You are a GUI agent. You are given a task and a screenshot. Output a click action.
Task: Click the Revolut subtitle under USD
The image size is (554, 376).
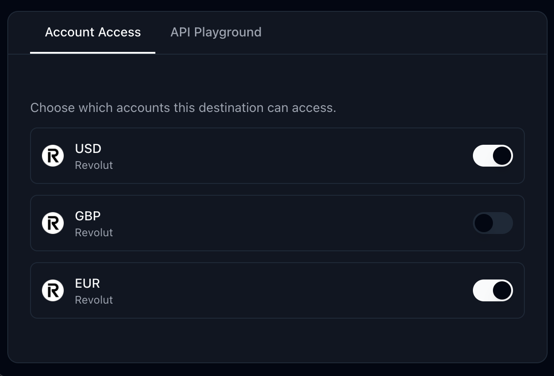pyautogui.click(x=94, y=165)
